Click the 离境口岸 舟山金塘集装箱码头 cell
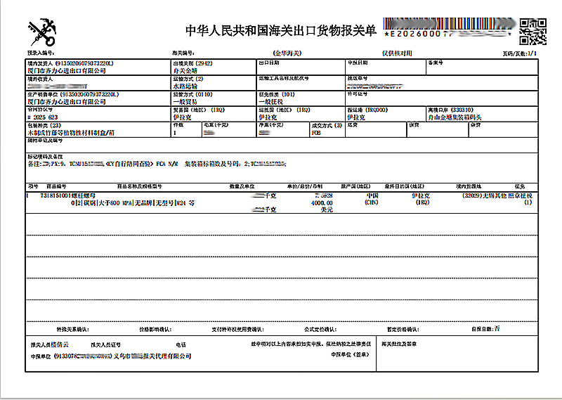 tap(482, 114)
